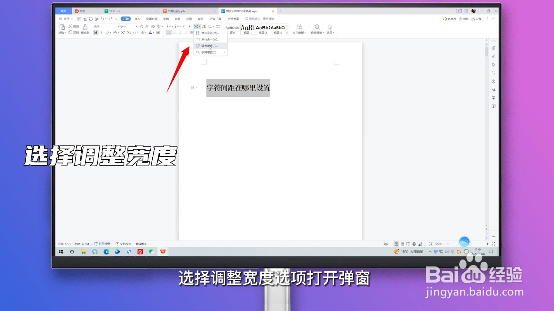Toggle strikethrough text formatting
Viewport: 554px width, 311px height.
[115, 32]
